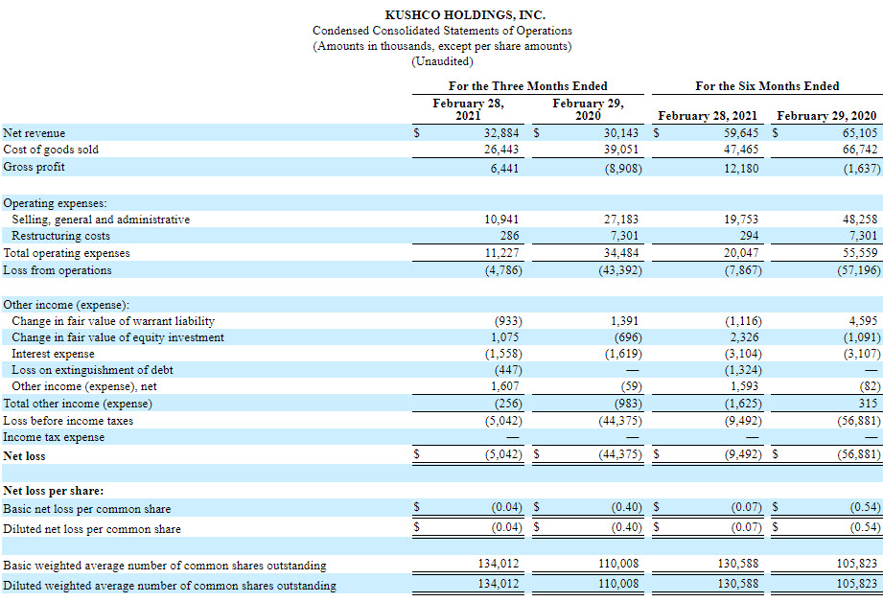Click the total operating expenses value 55,559
Image resolution: width=883 pixels, height=602 pixels.
(858, 253)
